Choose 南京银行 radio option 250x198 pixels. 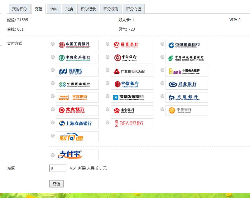click(x=108, y=109)
